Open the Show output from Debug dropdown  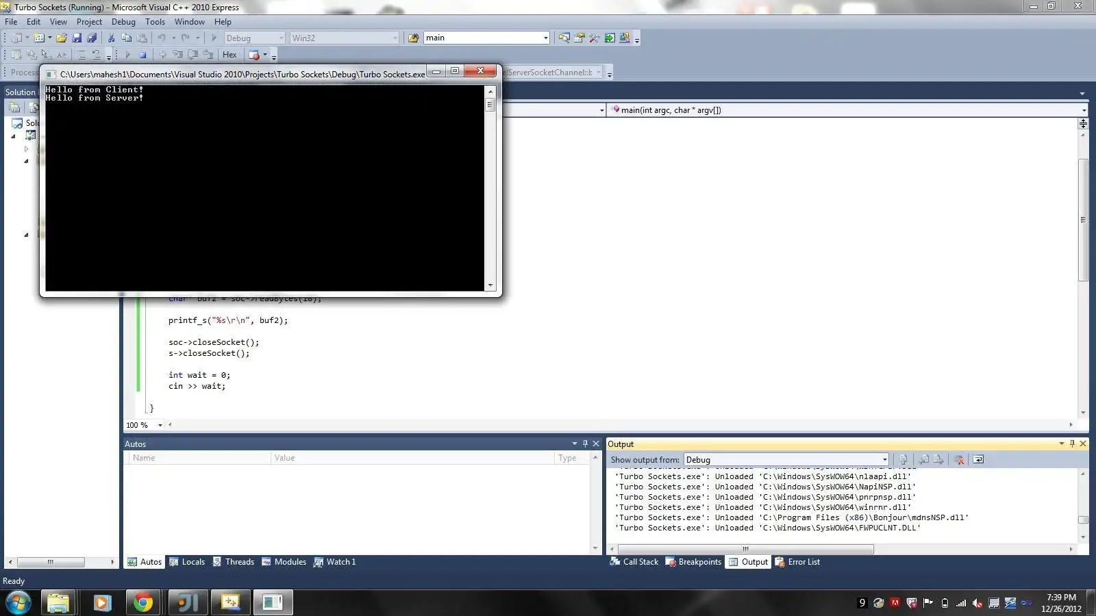coord(786,460)
